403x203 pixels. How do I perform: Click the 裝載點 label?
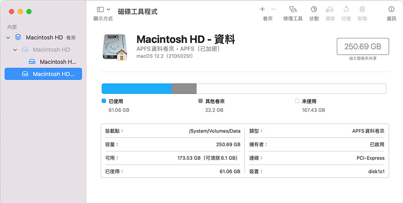tap(114, 131)
